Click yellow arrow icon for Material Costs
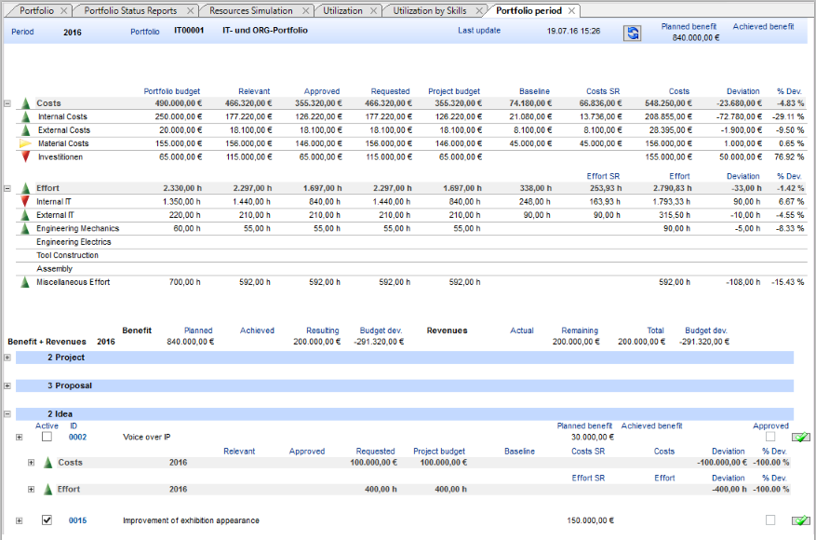 tap(25, 143)
